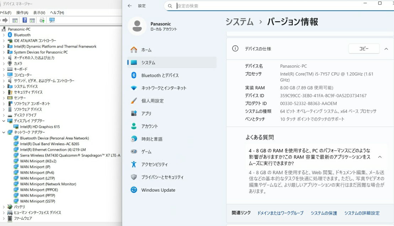Open Windows Update in Settings sidebar
394x226 pixels.
158,190
